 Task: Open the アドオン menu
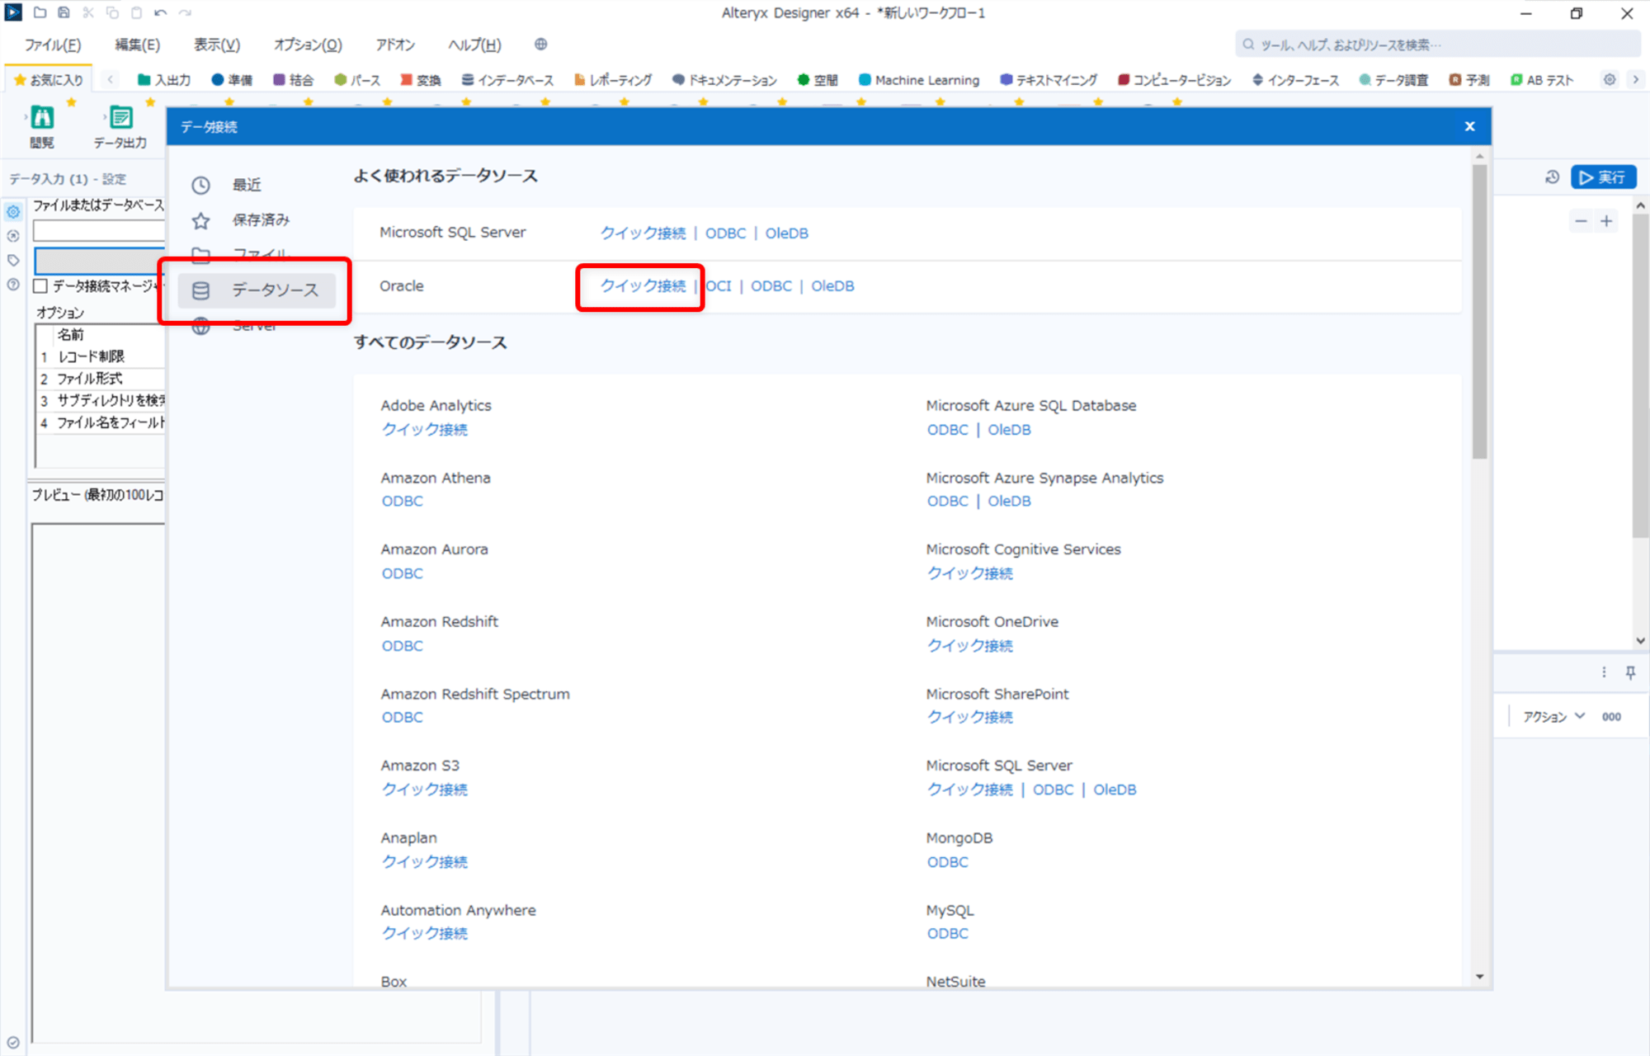click(x=395, y=45)
